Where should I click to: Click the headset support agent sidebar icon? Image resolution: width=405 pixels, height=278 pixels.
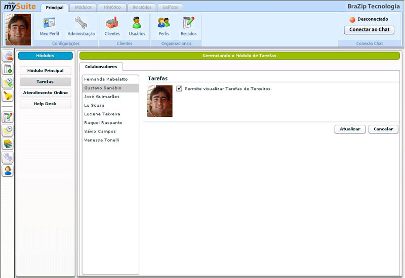[8, 170]
